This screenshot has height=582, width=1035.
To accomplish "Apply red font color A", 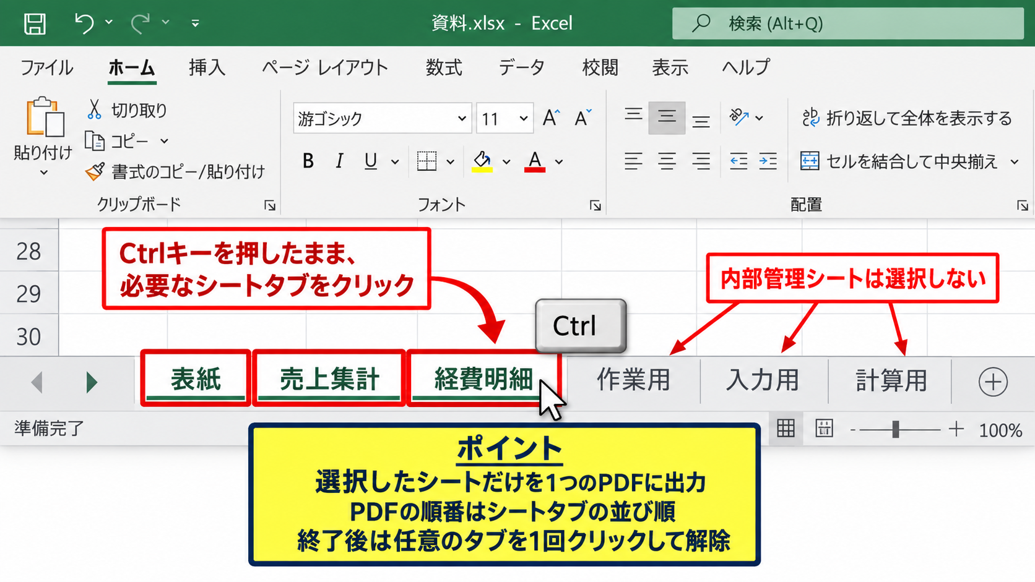I will [535, 161].
